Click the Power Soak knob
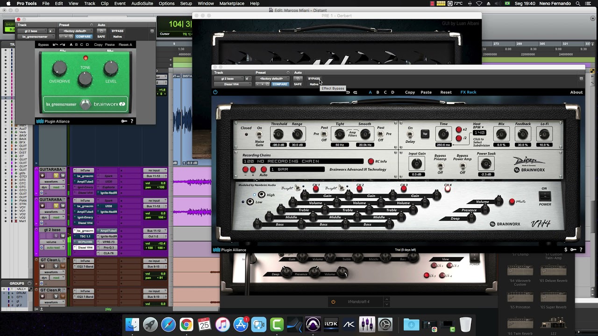 486,163
